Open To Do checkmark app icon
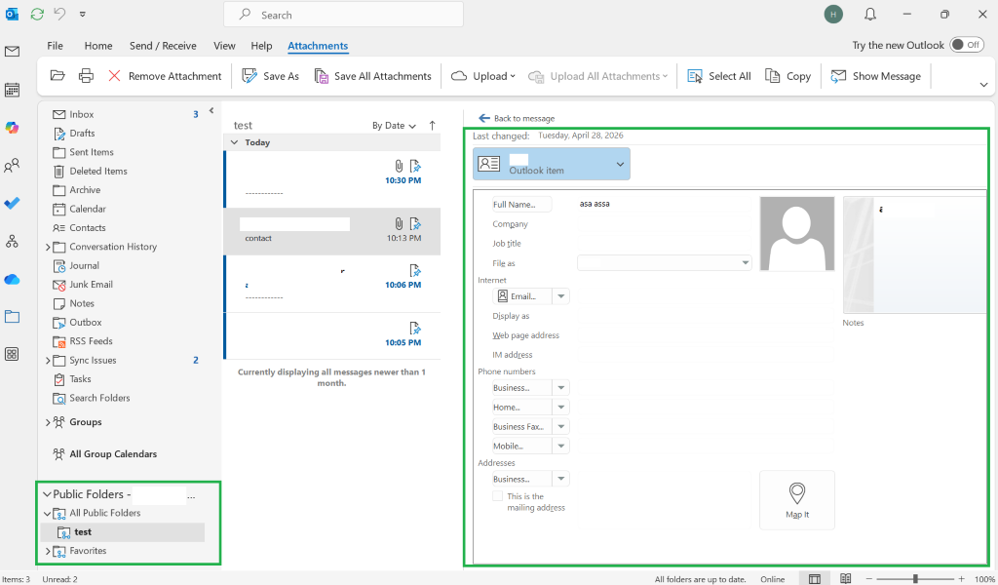Image resolution: width=998 pixels, height=585 pixels. click(x=12, y=203)
